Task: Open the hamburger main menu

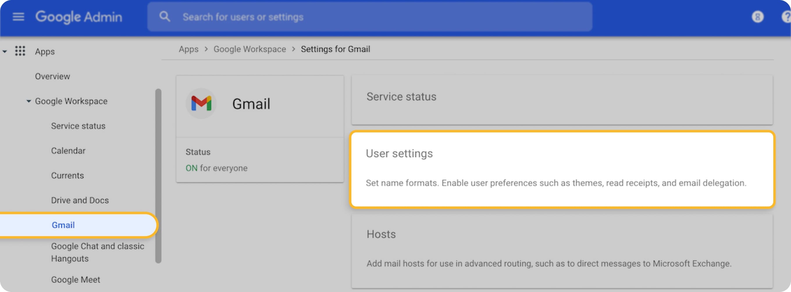Action: point(18,17)
